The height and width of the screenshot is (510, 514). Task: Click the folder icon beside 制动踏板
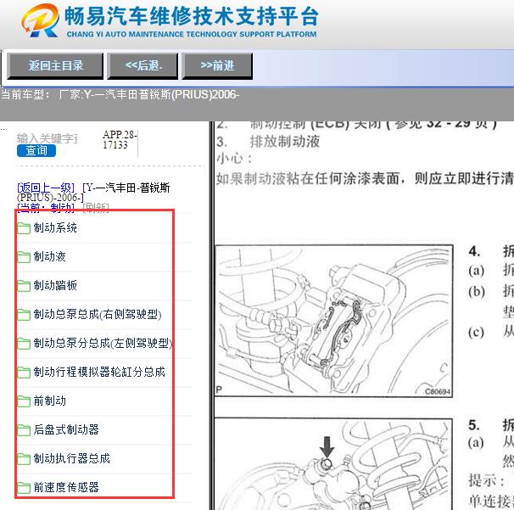click(24, 286)
